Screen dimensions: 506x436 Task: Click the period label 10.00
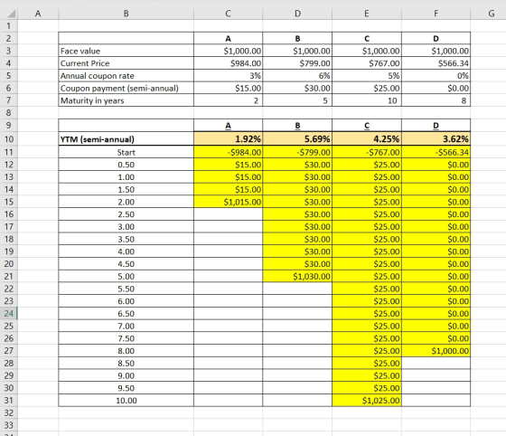(126, 401)
